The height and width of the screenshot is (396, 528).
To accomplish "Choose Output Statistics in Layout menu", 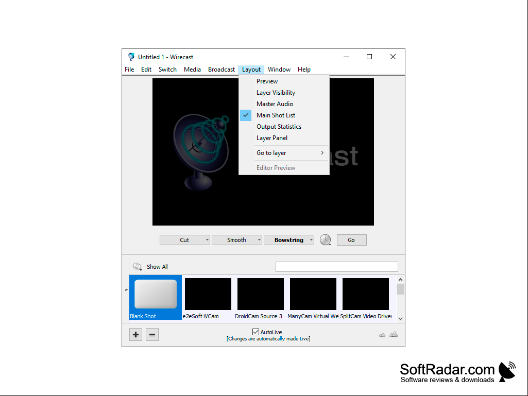I will (284, 127).
